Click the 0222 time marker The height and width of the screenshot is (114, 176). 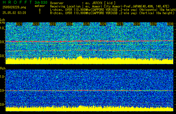point(36,24)
